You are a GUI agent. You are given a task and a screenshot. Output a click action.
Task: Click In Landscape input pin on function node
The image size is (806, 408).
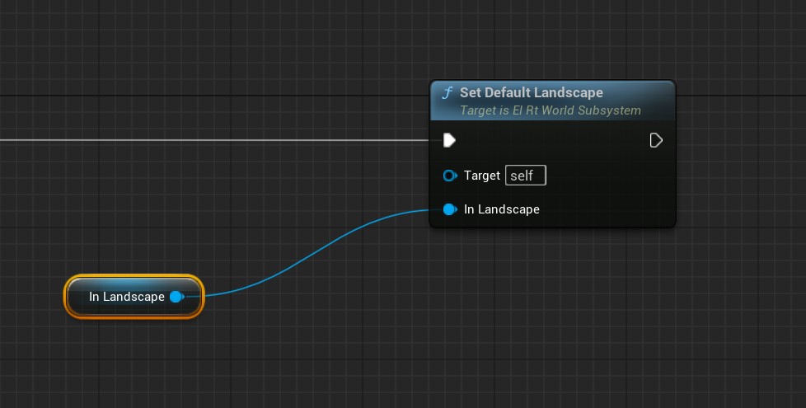[449, 209]
